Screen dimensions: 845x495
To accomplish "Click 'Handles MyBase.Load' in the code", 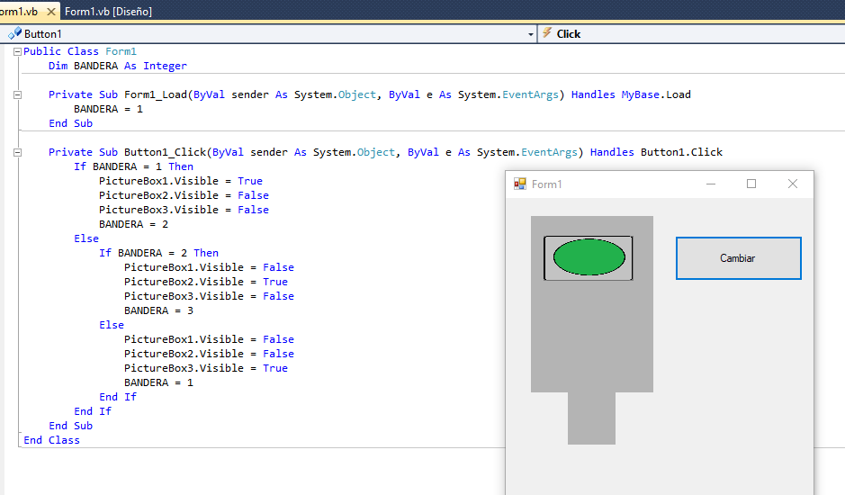I will [x=631, y=94].
